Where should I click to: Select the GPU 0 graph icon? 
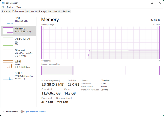(8, 76)
